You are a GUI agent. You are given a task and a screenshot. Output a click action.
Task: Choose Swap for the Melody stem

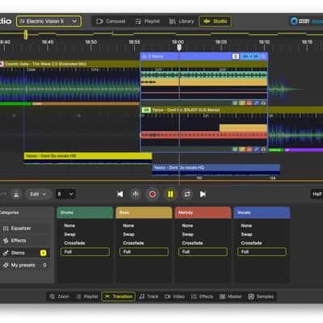(187, 234)
